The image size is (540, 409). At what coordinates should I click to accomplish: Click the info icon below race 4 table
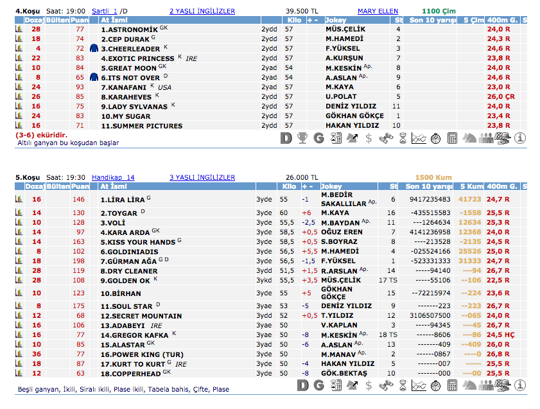pos(519,138)
